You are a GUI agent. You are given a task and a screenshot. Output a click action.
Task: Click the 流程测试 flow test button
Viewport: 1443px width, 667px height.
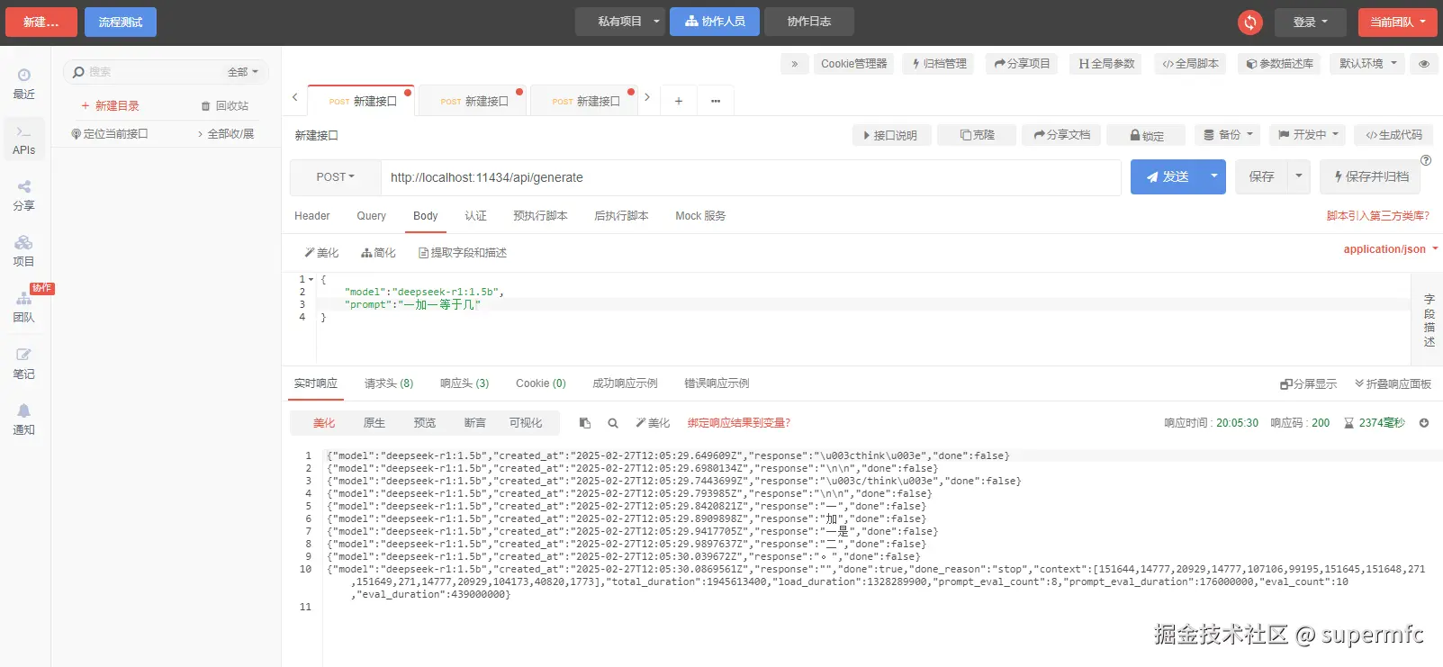(121, 23)
